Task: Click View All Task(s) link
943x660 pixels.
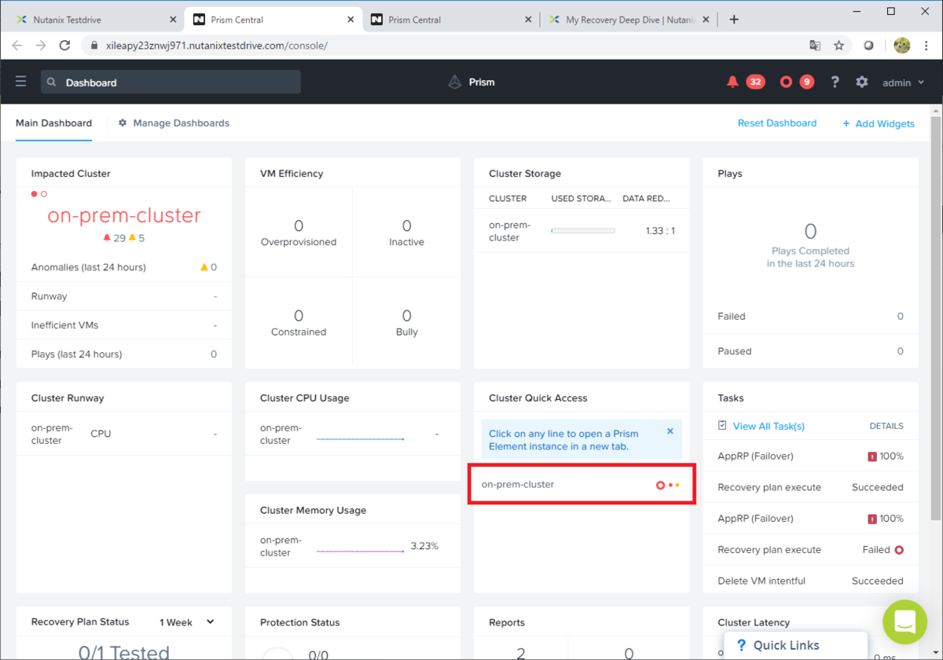Action: coord(769,426)
